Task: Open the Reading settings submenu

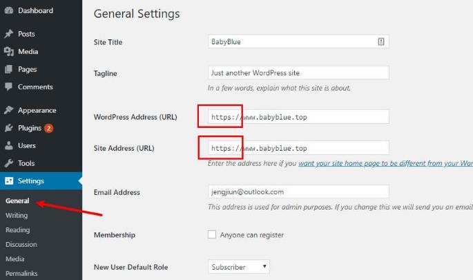Action: [18, 230]
